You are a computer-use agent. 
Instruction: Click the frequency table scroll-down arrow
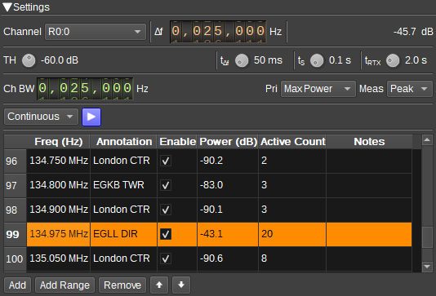(x=427, y=267)
